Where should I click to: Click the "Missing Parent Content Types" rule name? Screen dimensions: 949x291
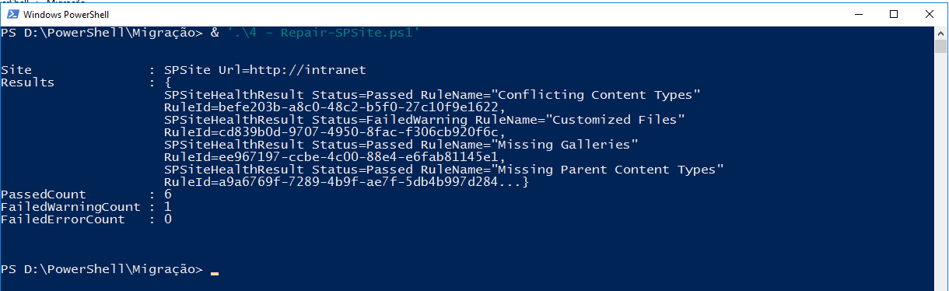coord(609,170)
